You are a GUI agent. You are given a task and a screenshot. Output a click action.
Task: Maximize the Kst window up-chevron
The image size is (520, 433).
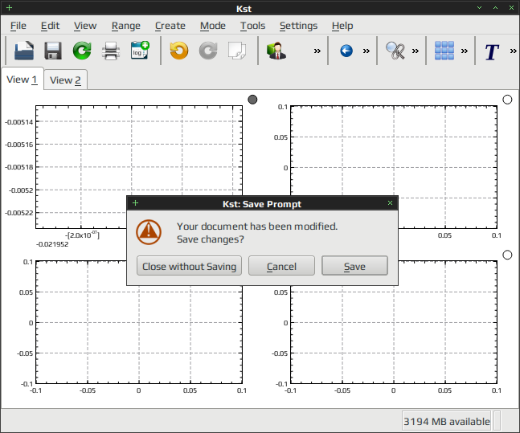coord(495,7)
